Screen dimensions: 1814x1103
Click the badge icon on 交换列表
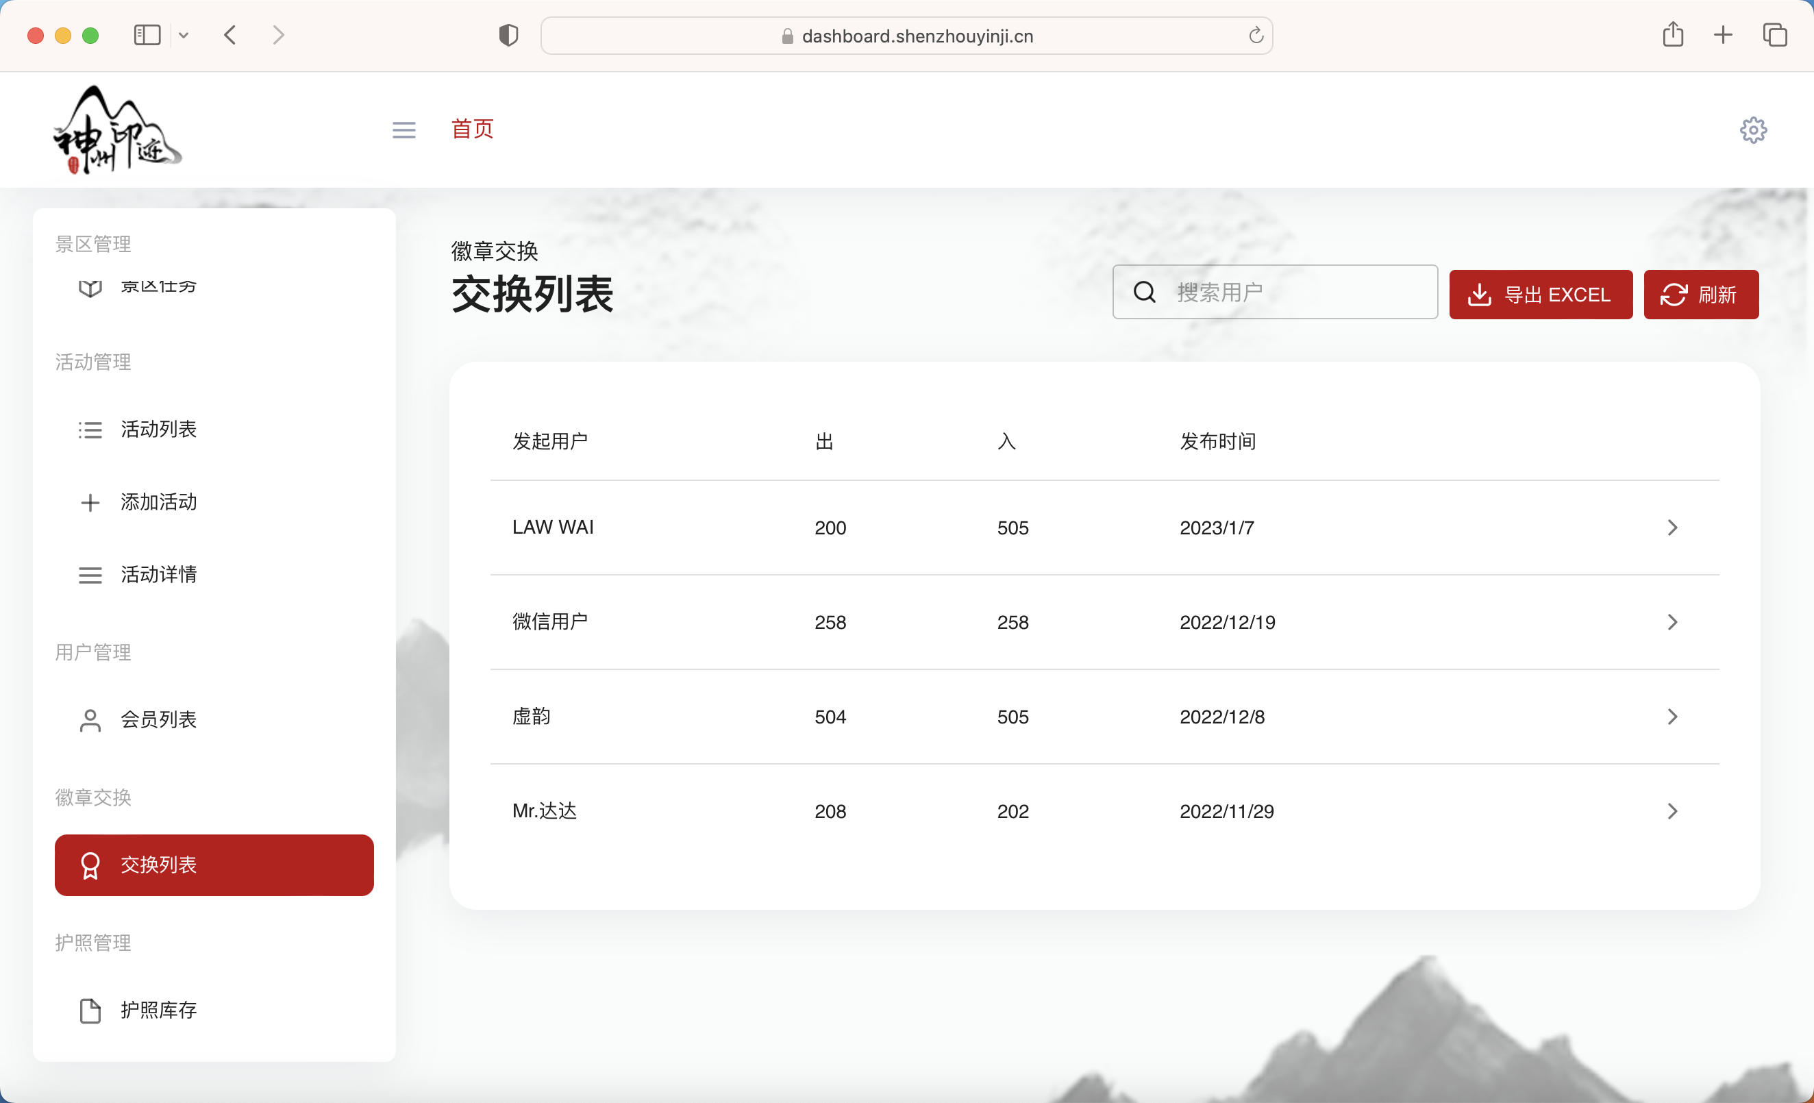(x=90, y=865)
